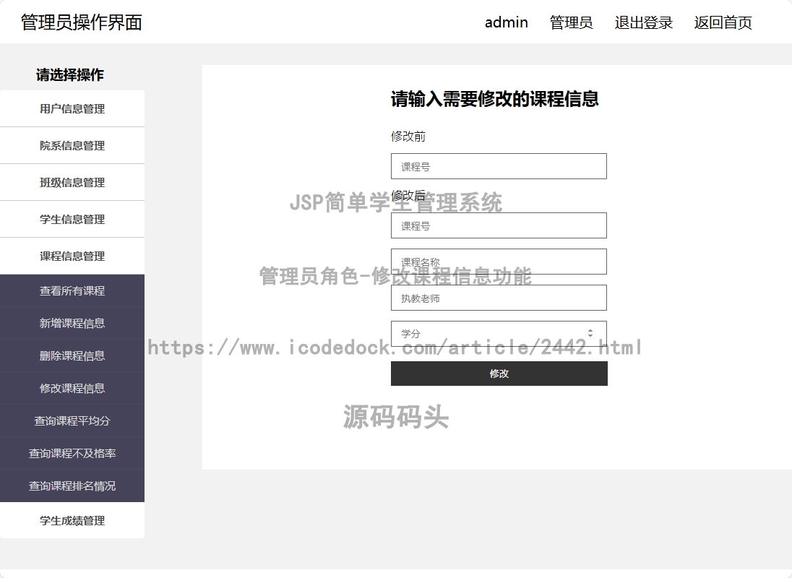
Task: Focus the 执教老师 input field
Action: coord(499,298)
